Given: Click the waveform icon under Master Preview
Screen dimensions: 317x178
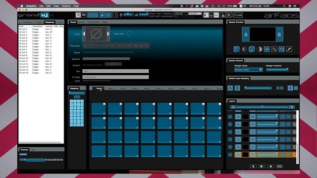Looking at the screenshot, I should pyautogui.click(x=274, y=49).
